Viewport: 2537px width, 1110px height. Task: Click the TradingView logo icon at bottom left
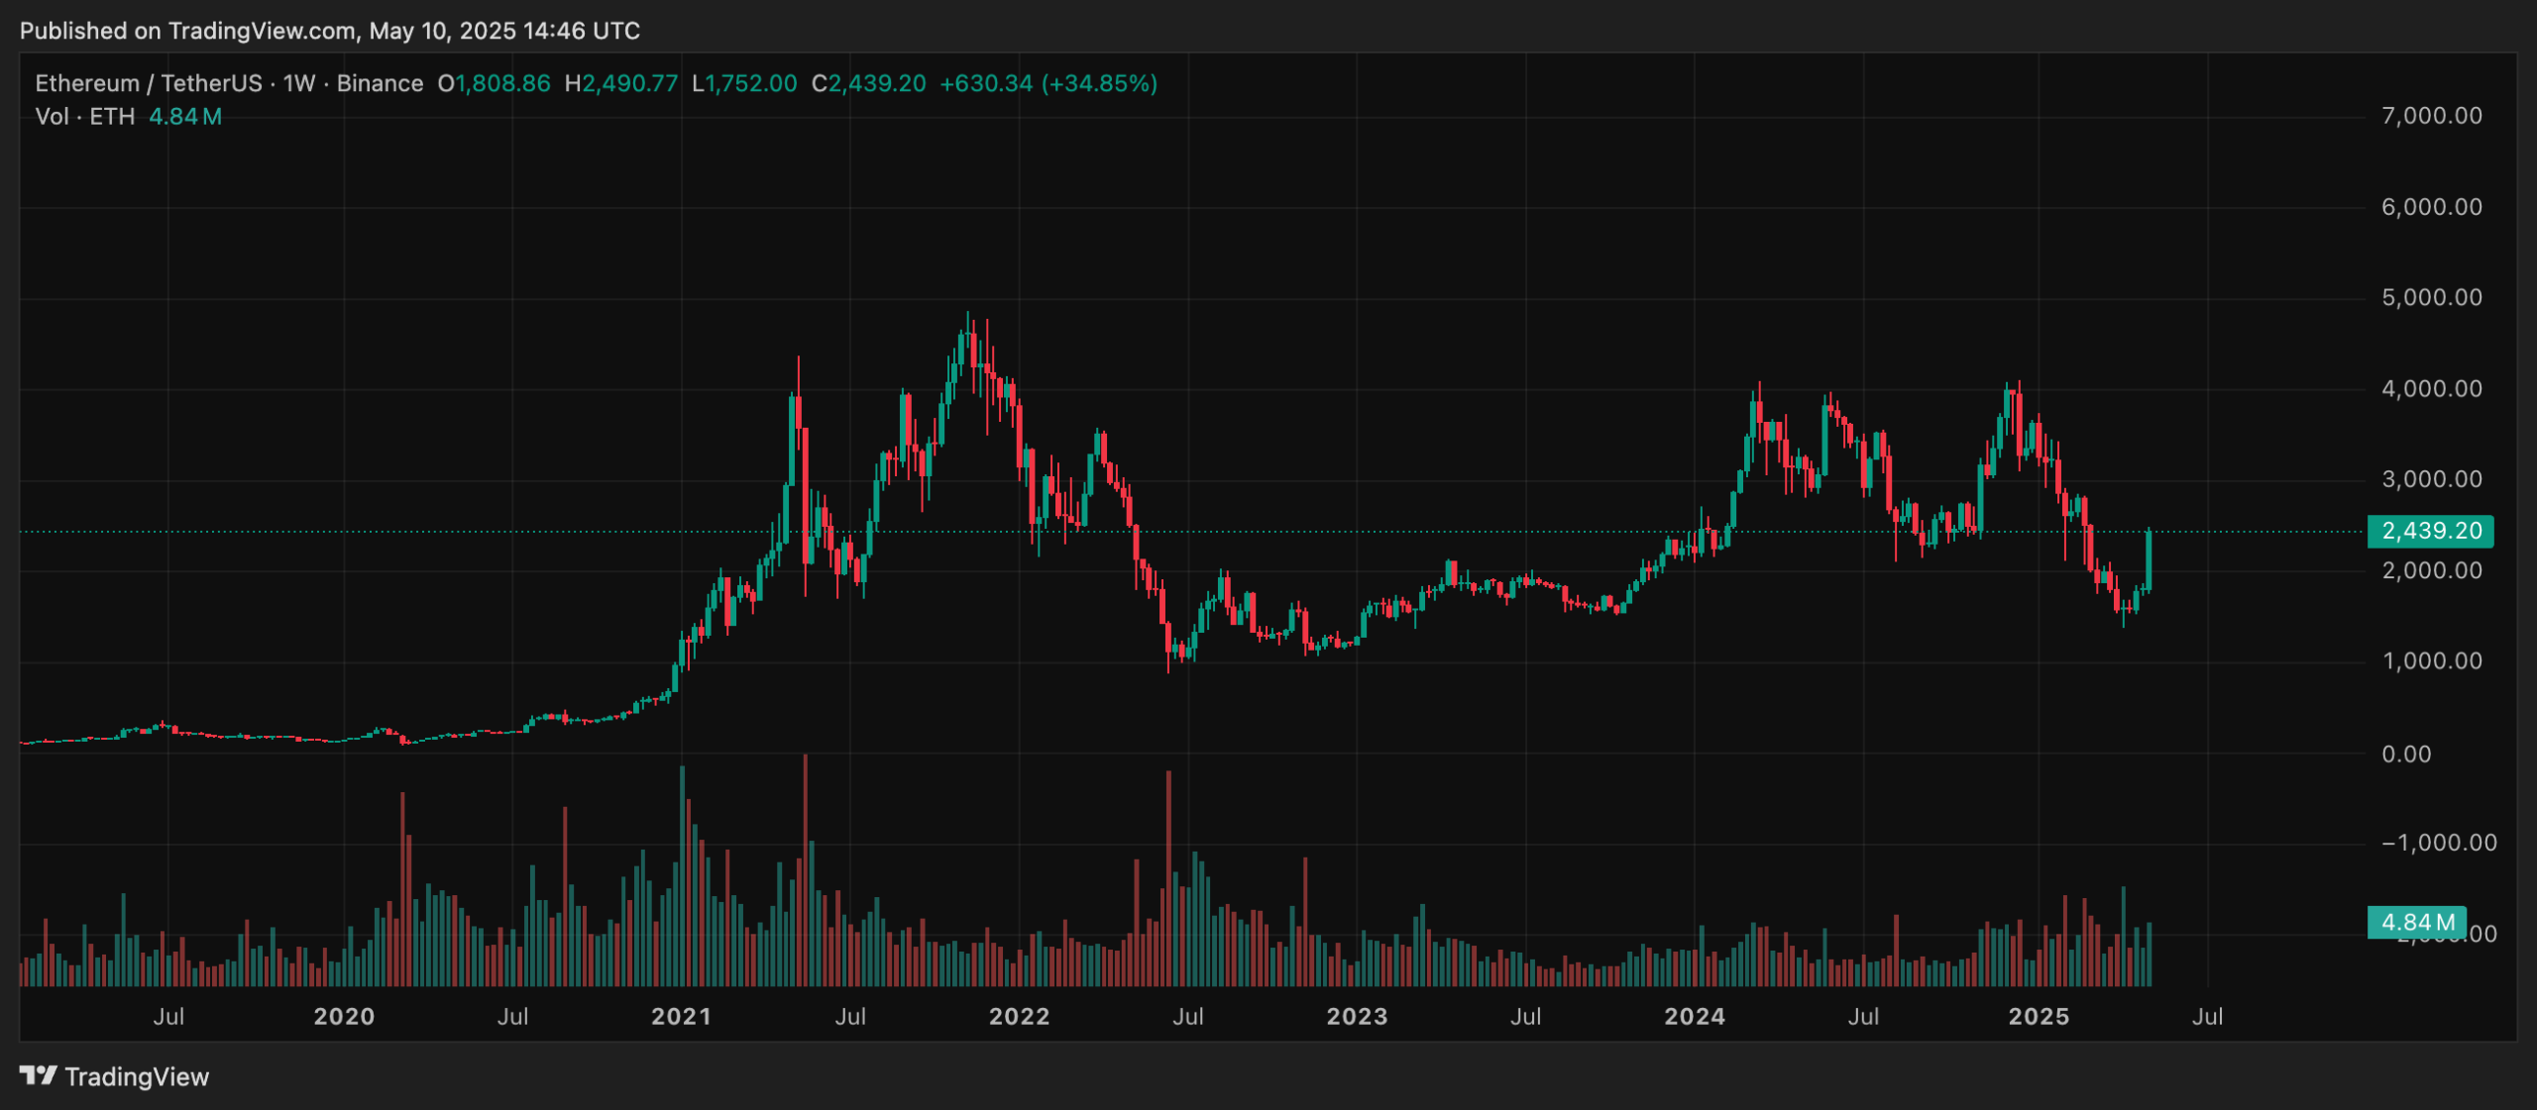(x=37, y=1075)
